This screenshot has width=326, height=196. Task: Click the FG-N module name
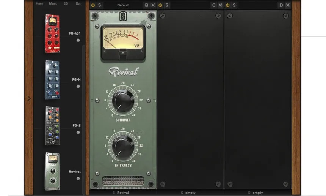(x=76, y=79)
